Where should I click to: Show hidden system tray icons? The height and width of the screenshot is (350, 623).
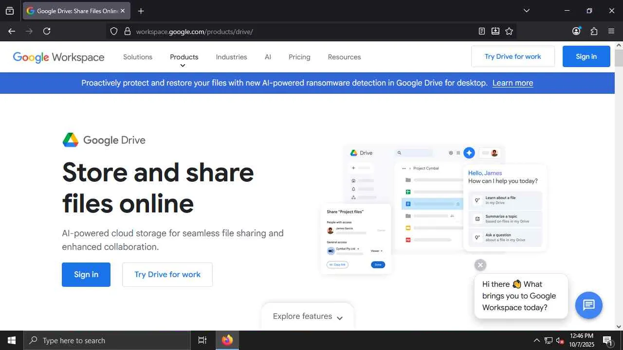(536, 340)
